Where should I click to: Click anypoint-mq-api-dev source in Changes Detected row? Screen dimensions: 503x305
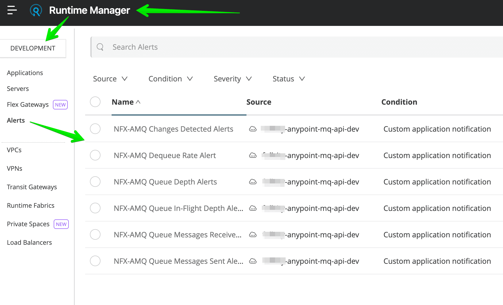click(310, 129)
